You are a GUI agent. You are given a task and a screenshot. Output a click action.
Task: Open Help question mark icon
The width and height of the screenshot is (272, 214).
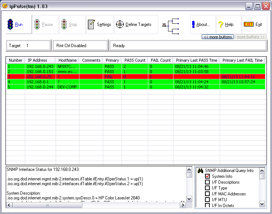tap(221, 24)
